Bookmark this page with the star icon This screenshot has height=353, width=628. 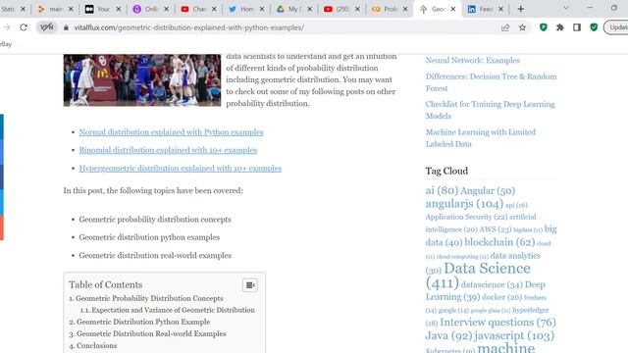click(x=522, y=27)
